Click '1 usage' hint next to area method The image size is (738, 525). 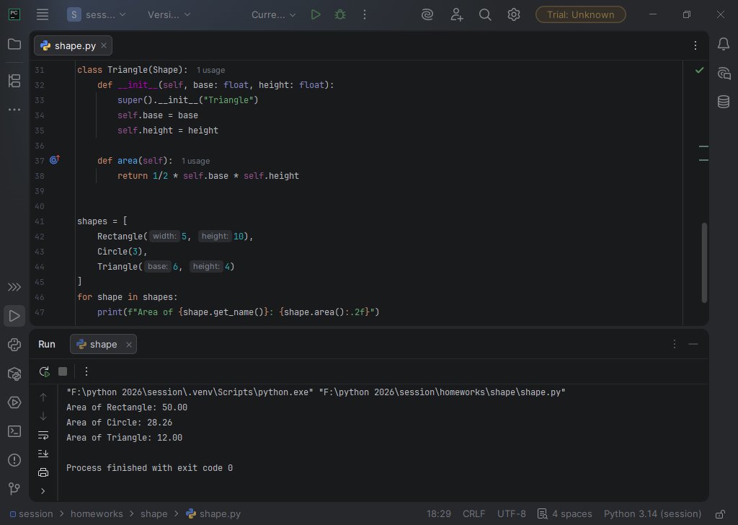point(196,161)
